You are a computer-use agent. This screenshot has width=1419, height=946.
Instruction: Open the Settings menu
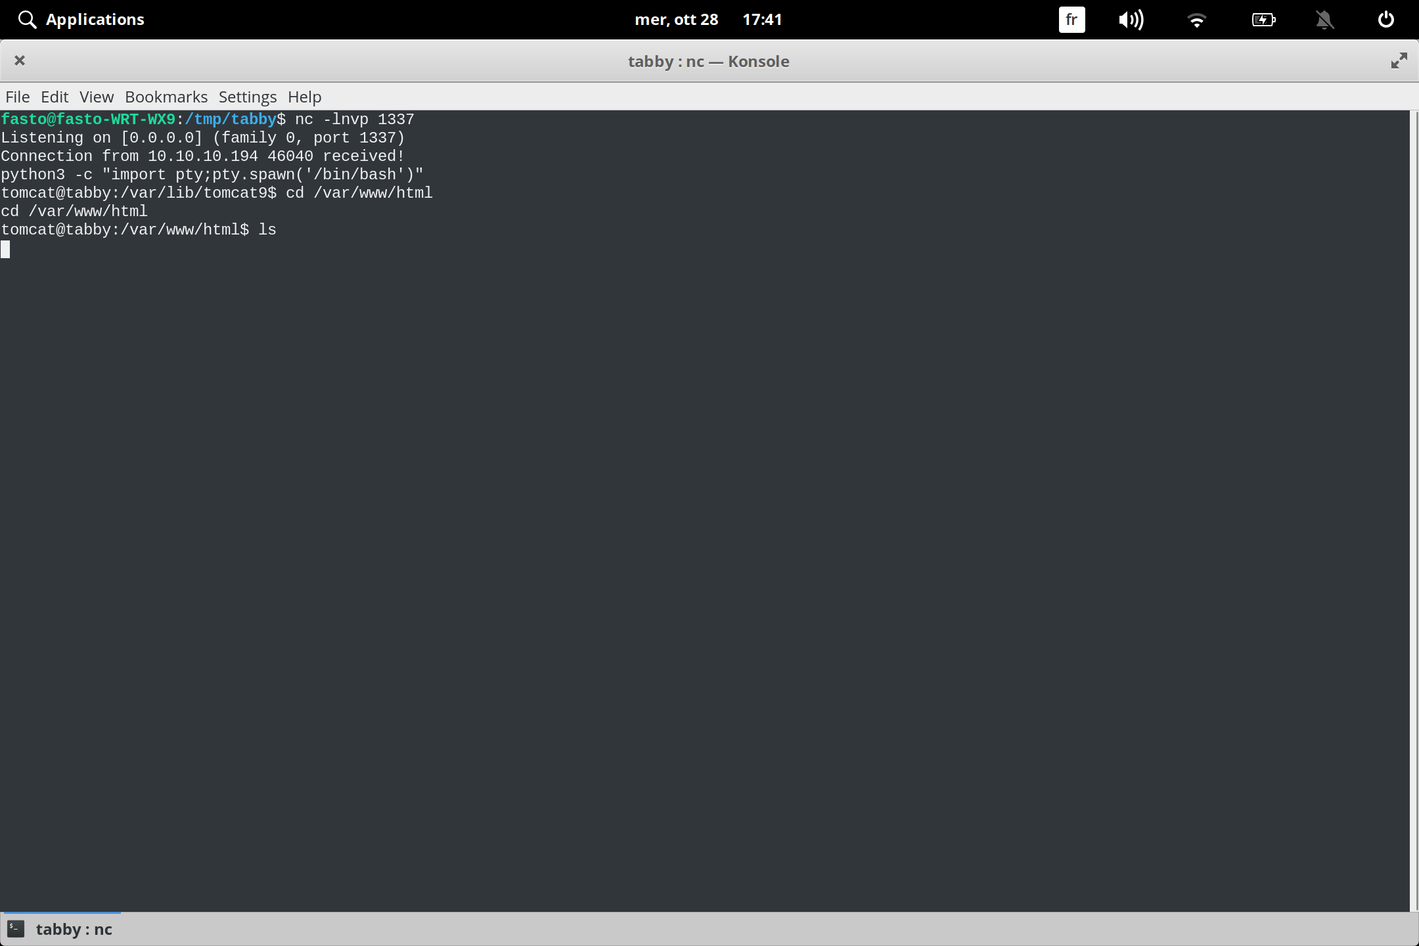click(x=247, y=97)
